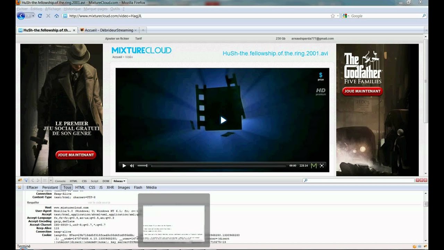444x250 pixels.
Task: Switch to Accueil - DébrideurStreaming tab
Action: click(x=108, y=30)
